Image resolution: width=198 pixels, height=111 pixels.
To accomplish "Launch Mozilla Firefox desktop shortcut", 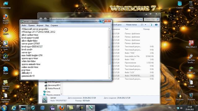I will [6, 19].
